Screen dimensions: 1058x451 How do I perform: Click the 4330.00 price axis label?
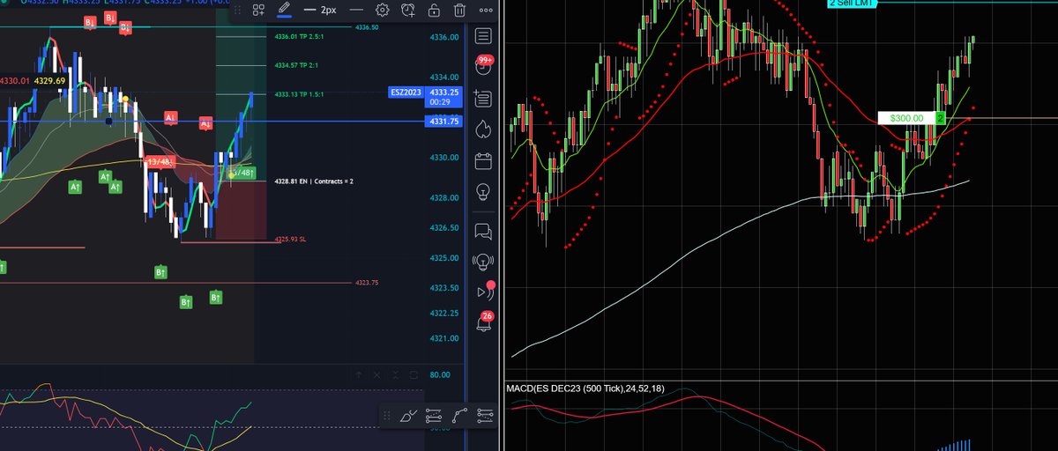[443, 157]
